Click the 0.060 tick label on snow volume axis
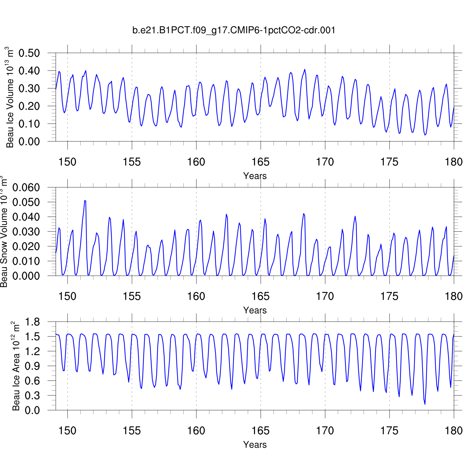This screenshot has width=467, height=467. (26, 188)
